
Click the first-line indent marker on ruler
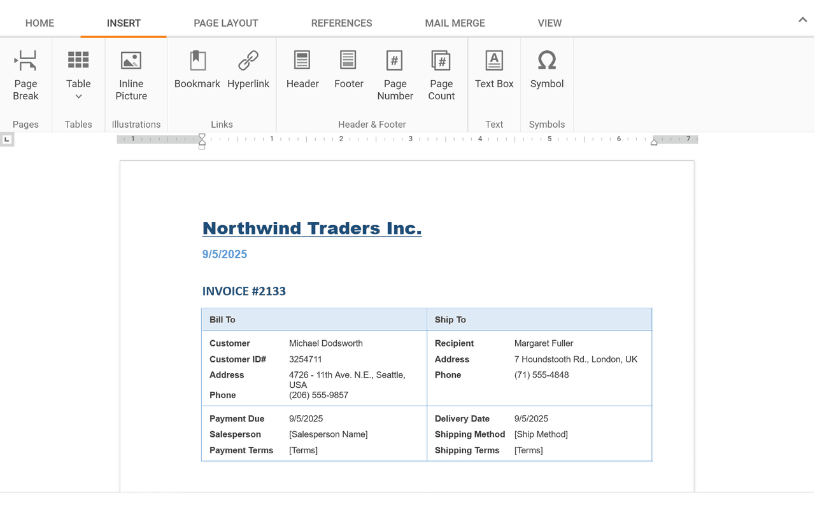coord(202,136)
